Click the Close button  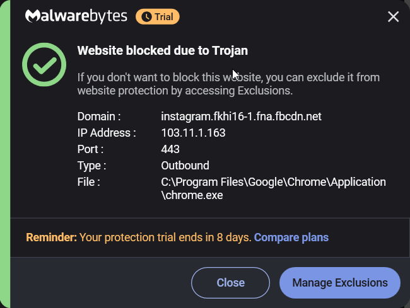click(230, 282)
